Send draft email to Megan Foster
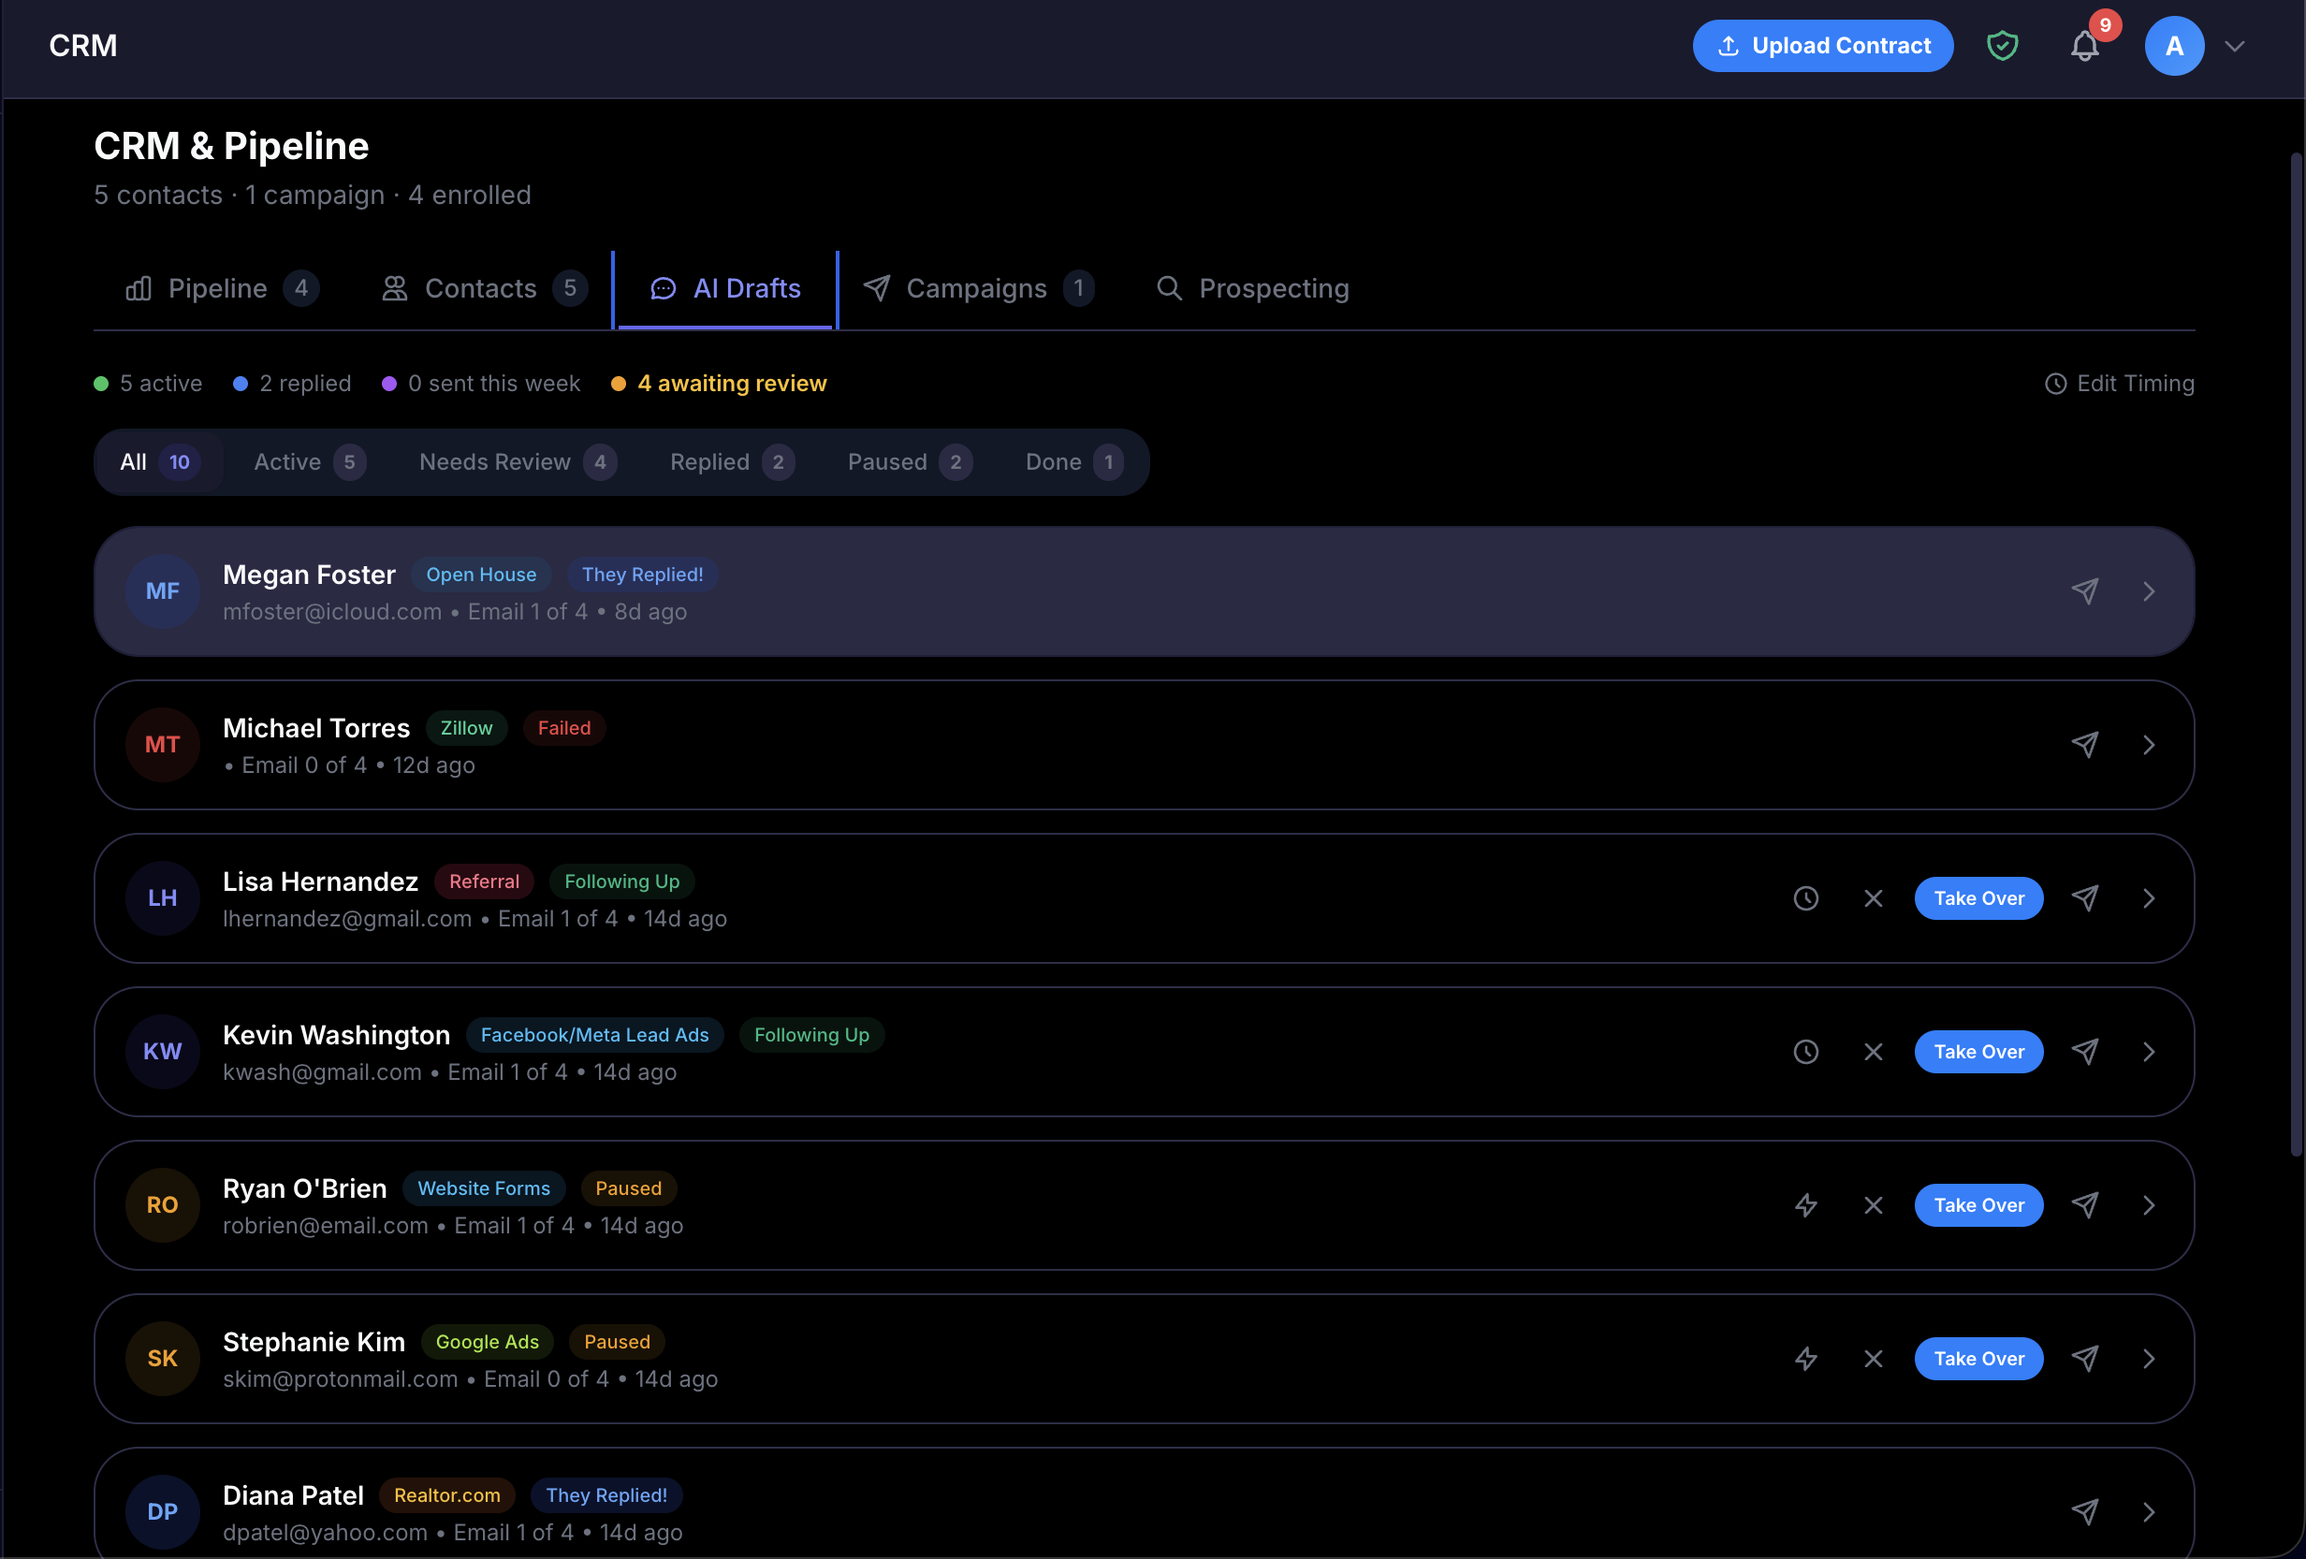The height and width of the screenshot is (1559, 2306). pos(2086,591)
